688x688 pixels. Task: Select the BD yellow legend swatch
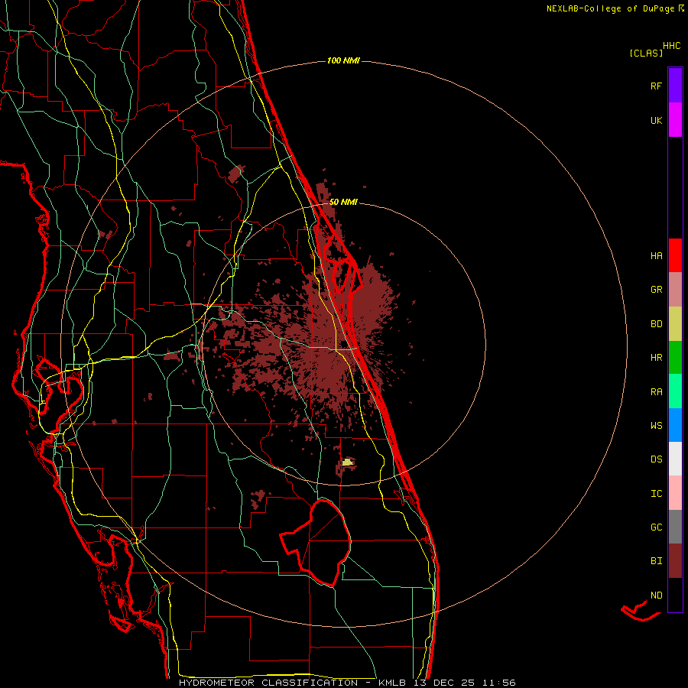tap(675, 324)
